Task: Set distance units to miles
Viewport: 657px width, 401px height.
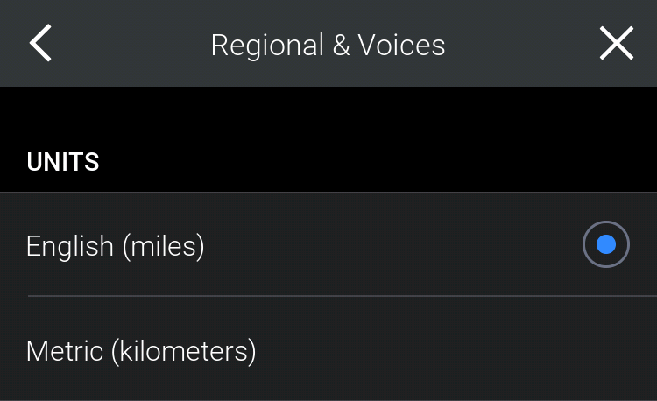Action: (328, 245)
